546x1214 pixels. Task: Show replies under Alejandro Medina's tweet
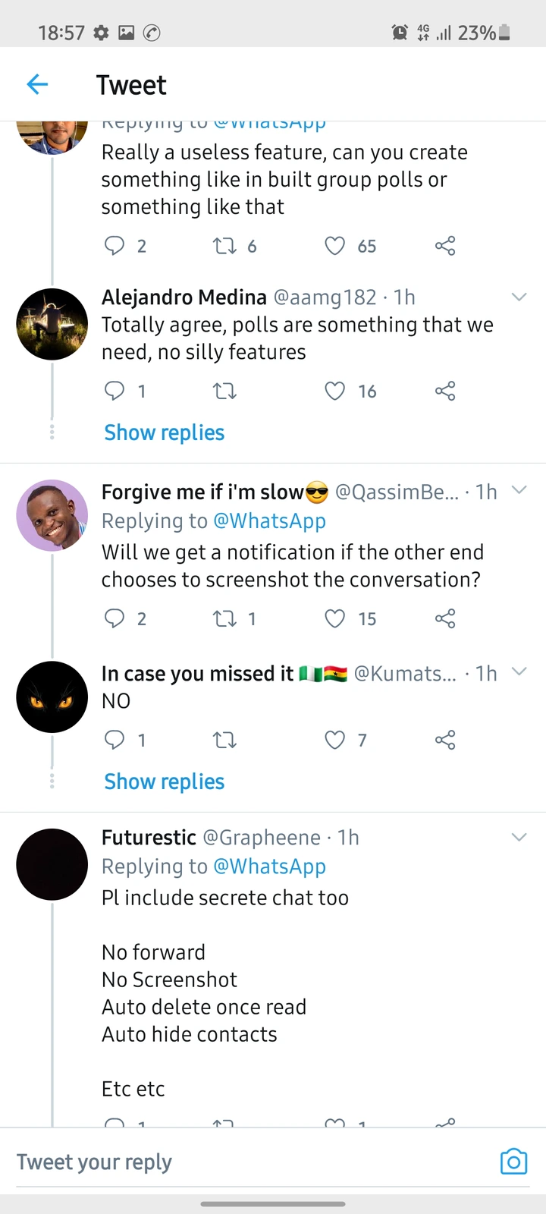(x=165, y=432)
